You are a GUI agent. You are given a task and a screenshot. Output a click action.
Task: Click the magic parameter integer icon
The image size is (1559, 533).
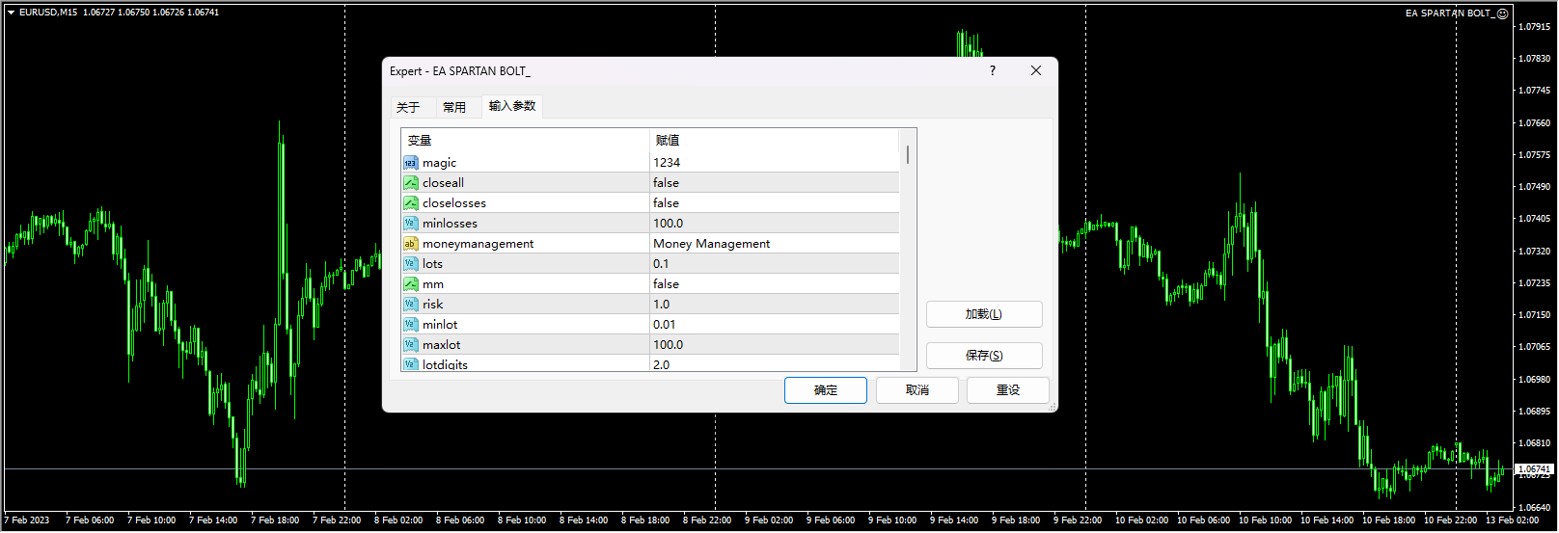(x=411, y=163)
